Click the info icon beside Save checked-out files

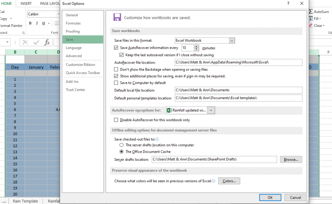click(157, 139)
